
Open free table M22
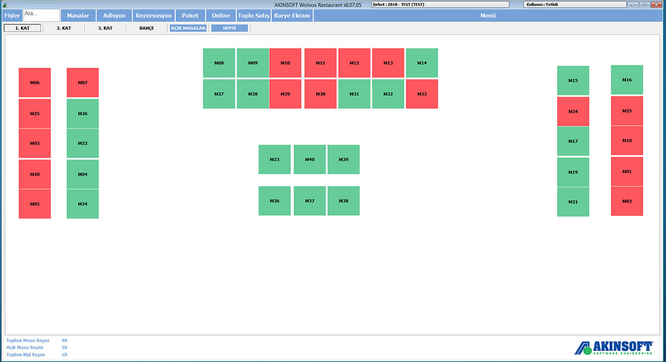click(83, 144)
